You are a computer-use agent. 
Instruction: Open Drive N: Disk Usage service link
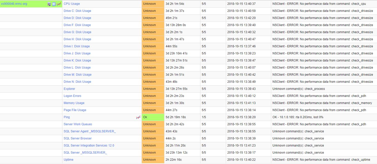click(77, 82)
